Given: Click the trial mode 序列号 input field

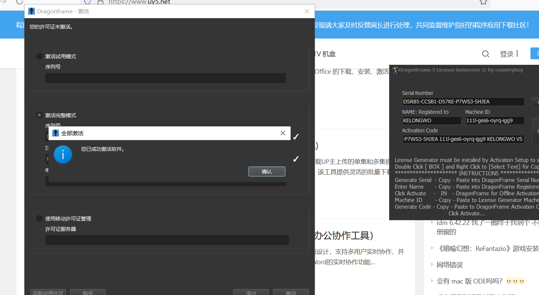Looking at the screenshot, I should [166, 78].
